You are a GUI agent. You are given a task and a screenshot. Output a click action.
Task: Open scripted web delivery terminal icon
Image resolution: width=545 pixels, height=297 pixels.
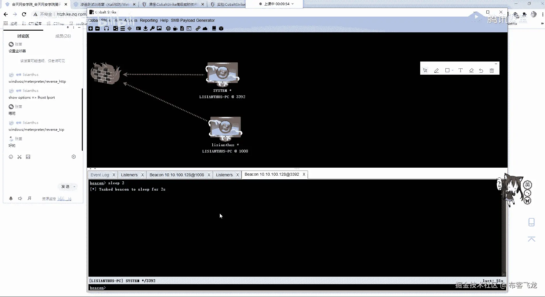click(x=189, y=28)
